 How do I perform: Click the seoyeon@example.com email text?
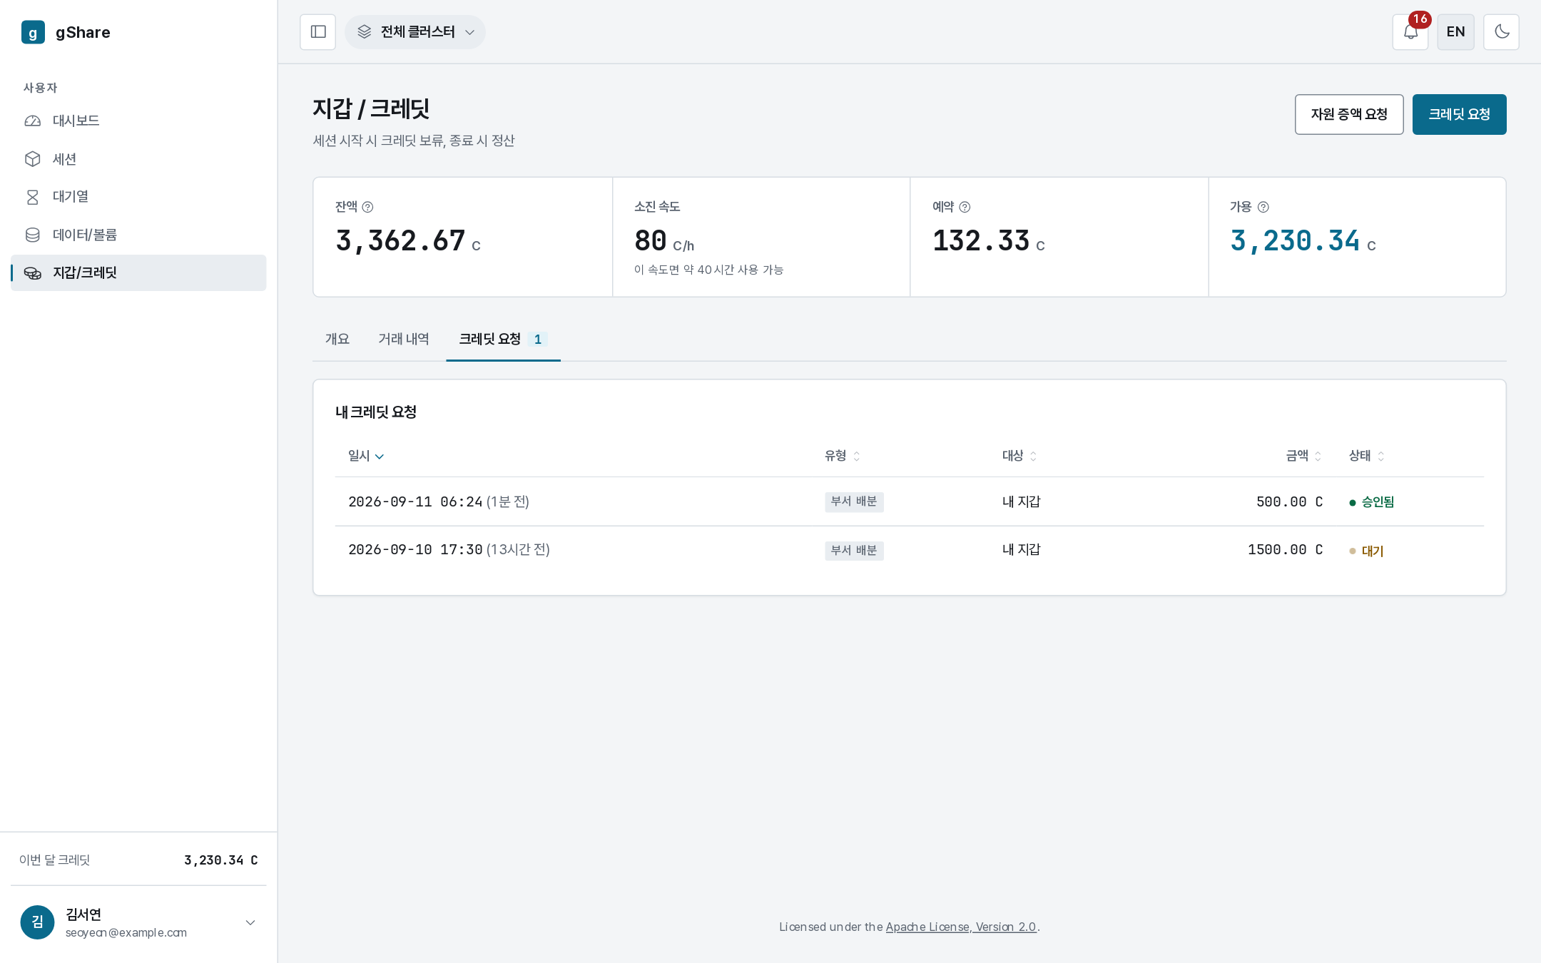pos(126,932)
